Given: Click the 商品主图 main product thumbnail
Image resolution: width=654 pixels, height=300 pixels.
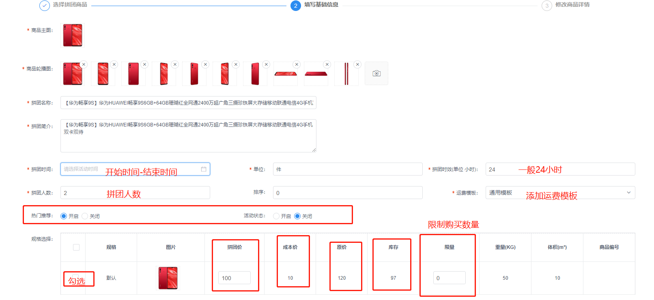Looking at the screenshot, I should (x=73, y=35).
